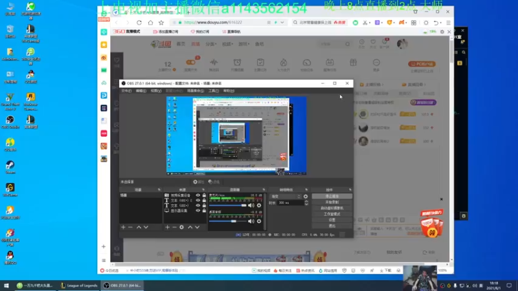Click 停止推流 button in OBS controls

[332, 197]
